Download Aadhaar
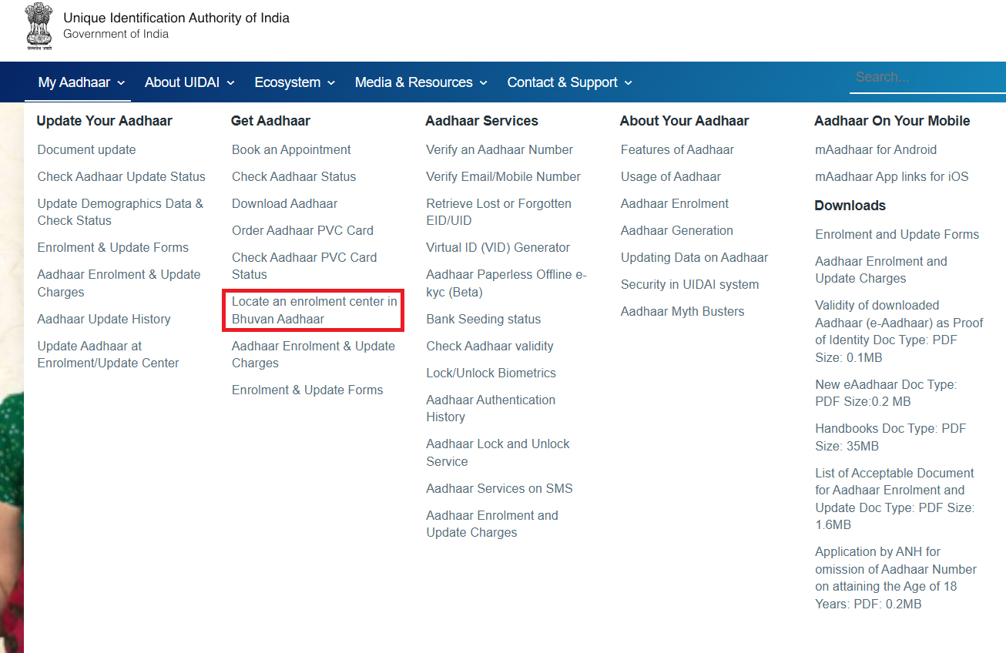 [285, 203]
